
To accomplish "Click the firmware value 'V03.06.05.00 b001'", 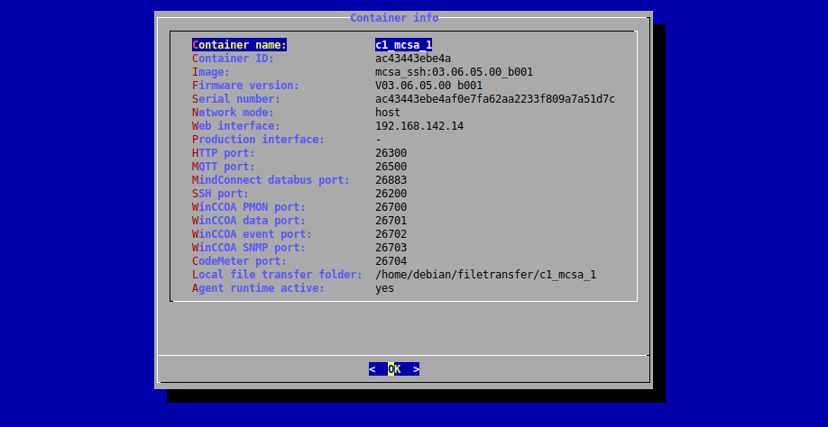I will [428, 86].
